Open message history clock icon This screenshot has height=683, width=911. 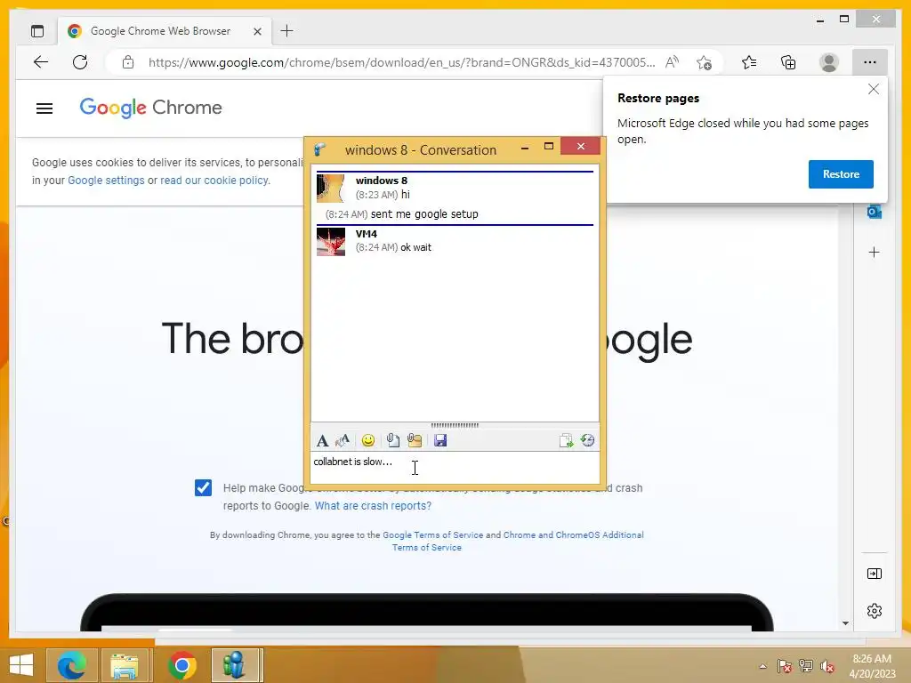[587, 441]
